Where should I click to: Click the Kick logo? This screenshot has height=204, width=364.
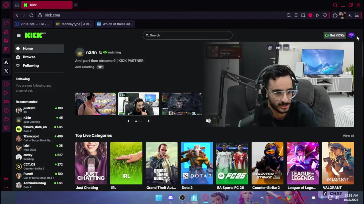[35, 35]
